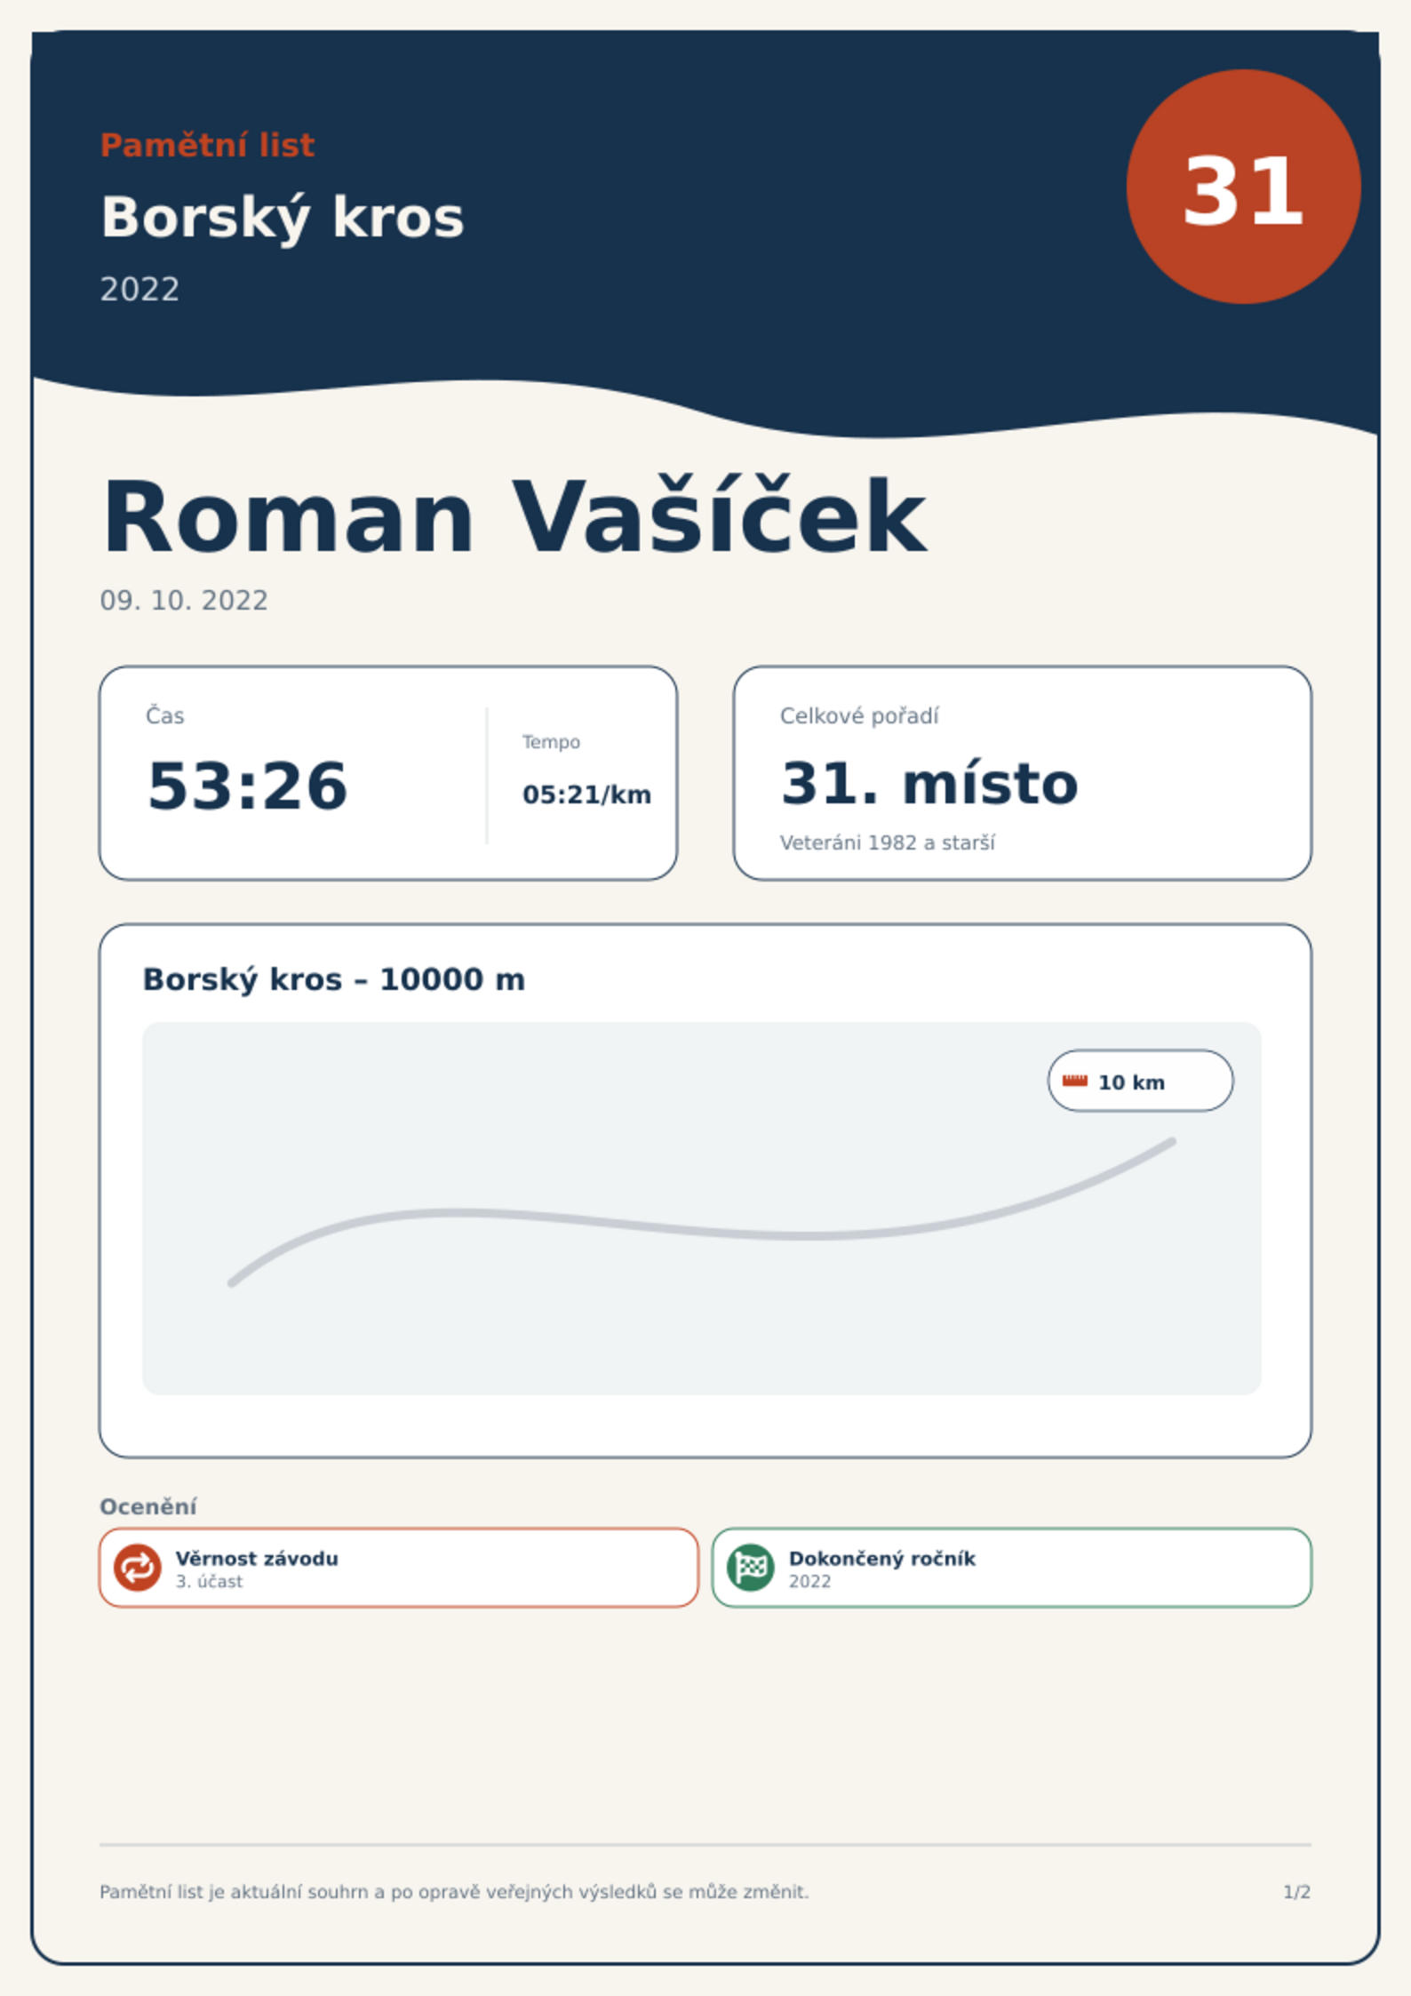The width and height of the screenshot is (1411, 1996).
Task: Click the Ocenění section label
Action: [x=148, y=1506]
